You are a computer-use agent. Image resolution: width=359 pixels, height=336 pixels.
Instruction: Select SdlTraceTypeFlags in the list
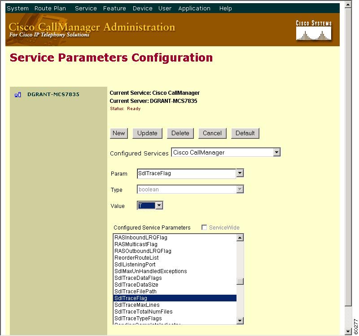point(175,318)
